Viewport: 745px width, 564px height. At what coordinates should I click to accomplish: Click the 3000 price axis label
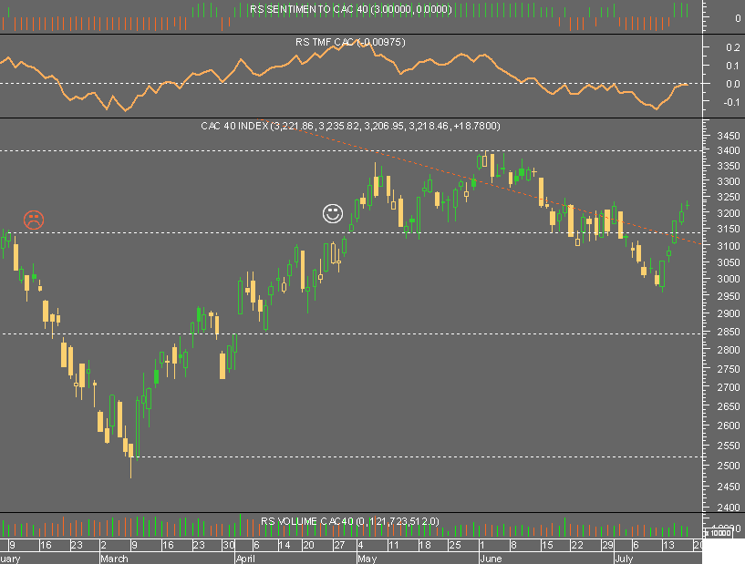[729, 279]
